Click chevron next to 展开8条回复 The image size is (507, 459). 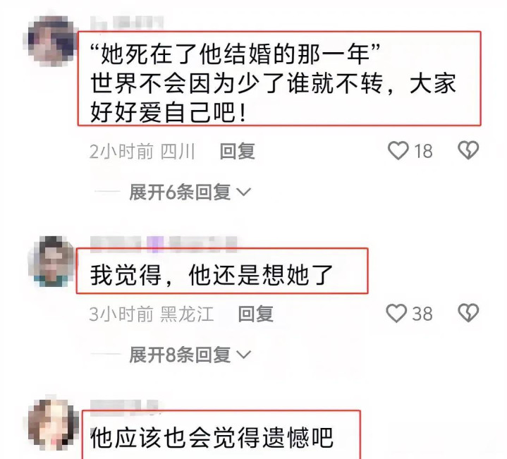[x=243, y=355]
